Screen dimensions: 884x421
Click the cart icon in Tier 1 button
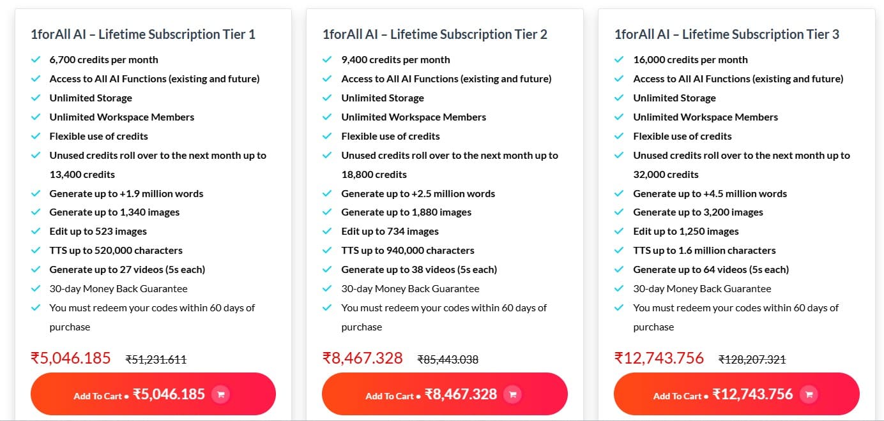220,394
